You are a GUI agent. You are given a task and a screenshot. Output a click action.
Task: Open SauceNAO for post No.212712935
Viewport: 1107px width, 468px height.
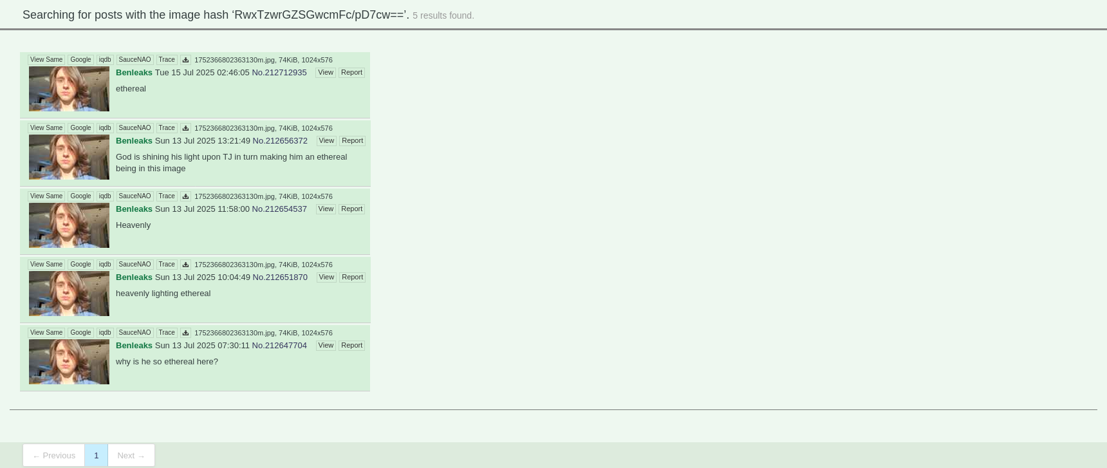pyautogui.click(x=135, y=60)
